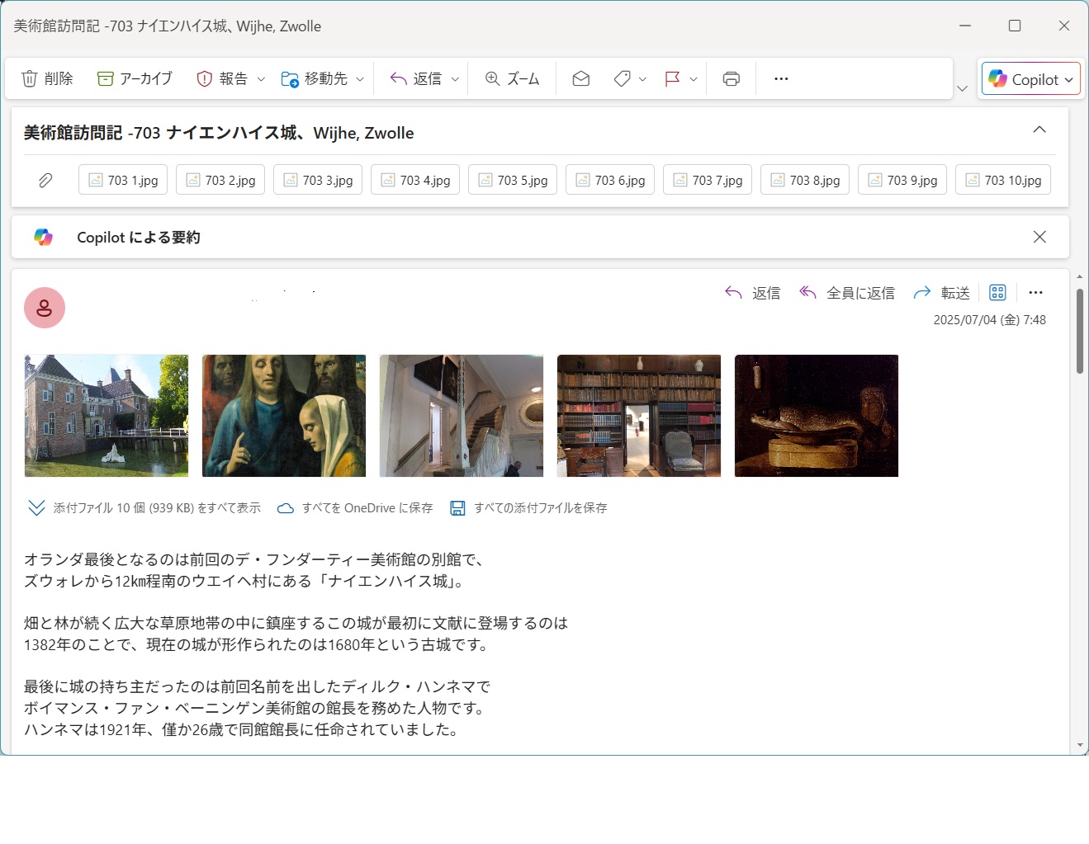Screen dimensions: 1089x844
Task: Show all 10 attachments (すべて表示)
Action: pos(144,508)
